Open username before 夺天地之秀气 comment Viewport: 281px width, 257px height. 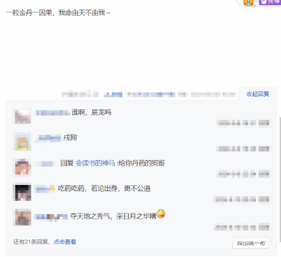point(51,217)
